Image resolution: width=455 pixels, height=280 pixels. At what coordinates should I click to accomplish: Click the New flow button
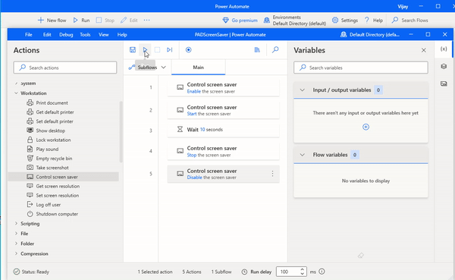[x=52, y=20]
